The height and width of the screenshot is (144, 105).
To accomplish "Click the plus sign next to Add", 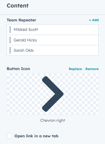I will point(90,20).
